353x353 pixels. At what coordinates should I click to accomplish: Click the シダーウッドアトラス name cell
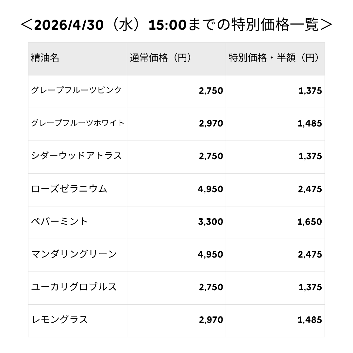(76, 156)
